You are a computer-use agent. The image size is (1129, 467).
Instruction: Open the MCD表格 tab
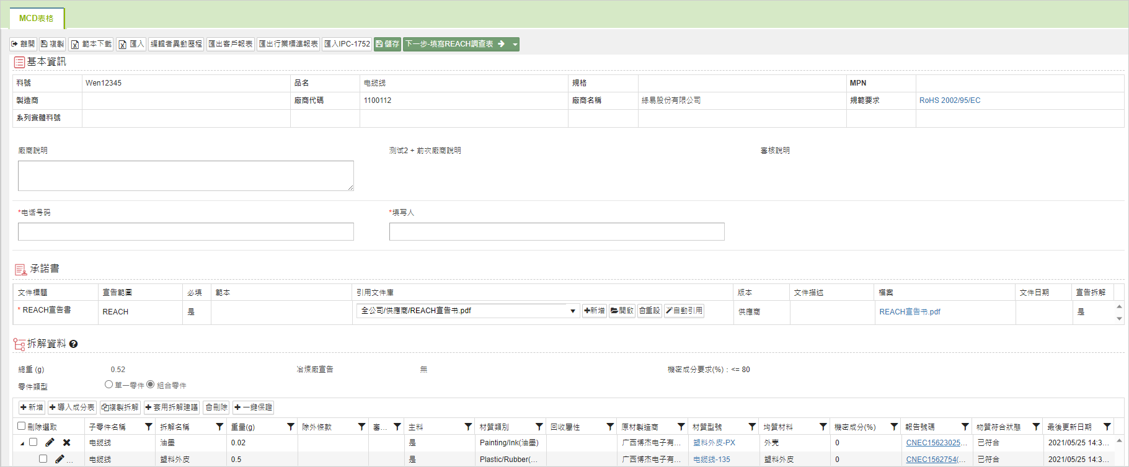pos(37,19)
